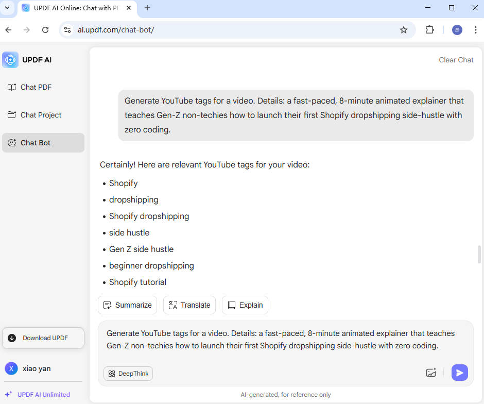
Task: Click the Download UPDF arrow icon
Action: 12,338
